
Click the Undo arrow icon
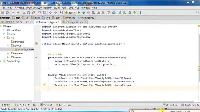pyautogui.click(x=13, y=12)
